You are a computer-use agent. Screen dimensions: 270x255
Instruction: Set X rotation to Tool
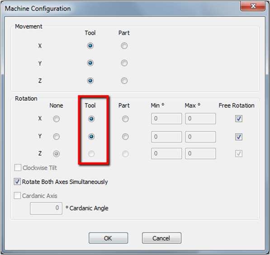[91, 119]
